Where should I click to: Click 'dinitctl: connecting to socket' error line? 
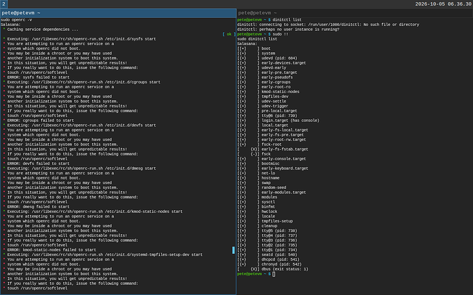click(x=328, y=25)
